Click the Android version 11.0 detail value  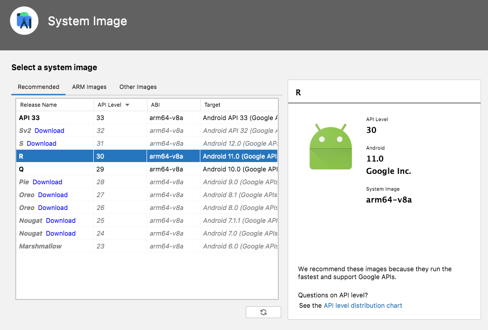[375, 159]
